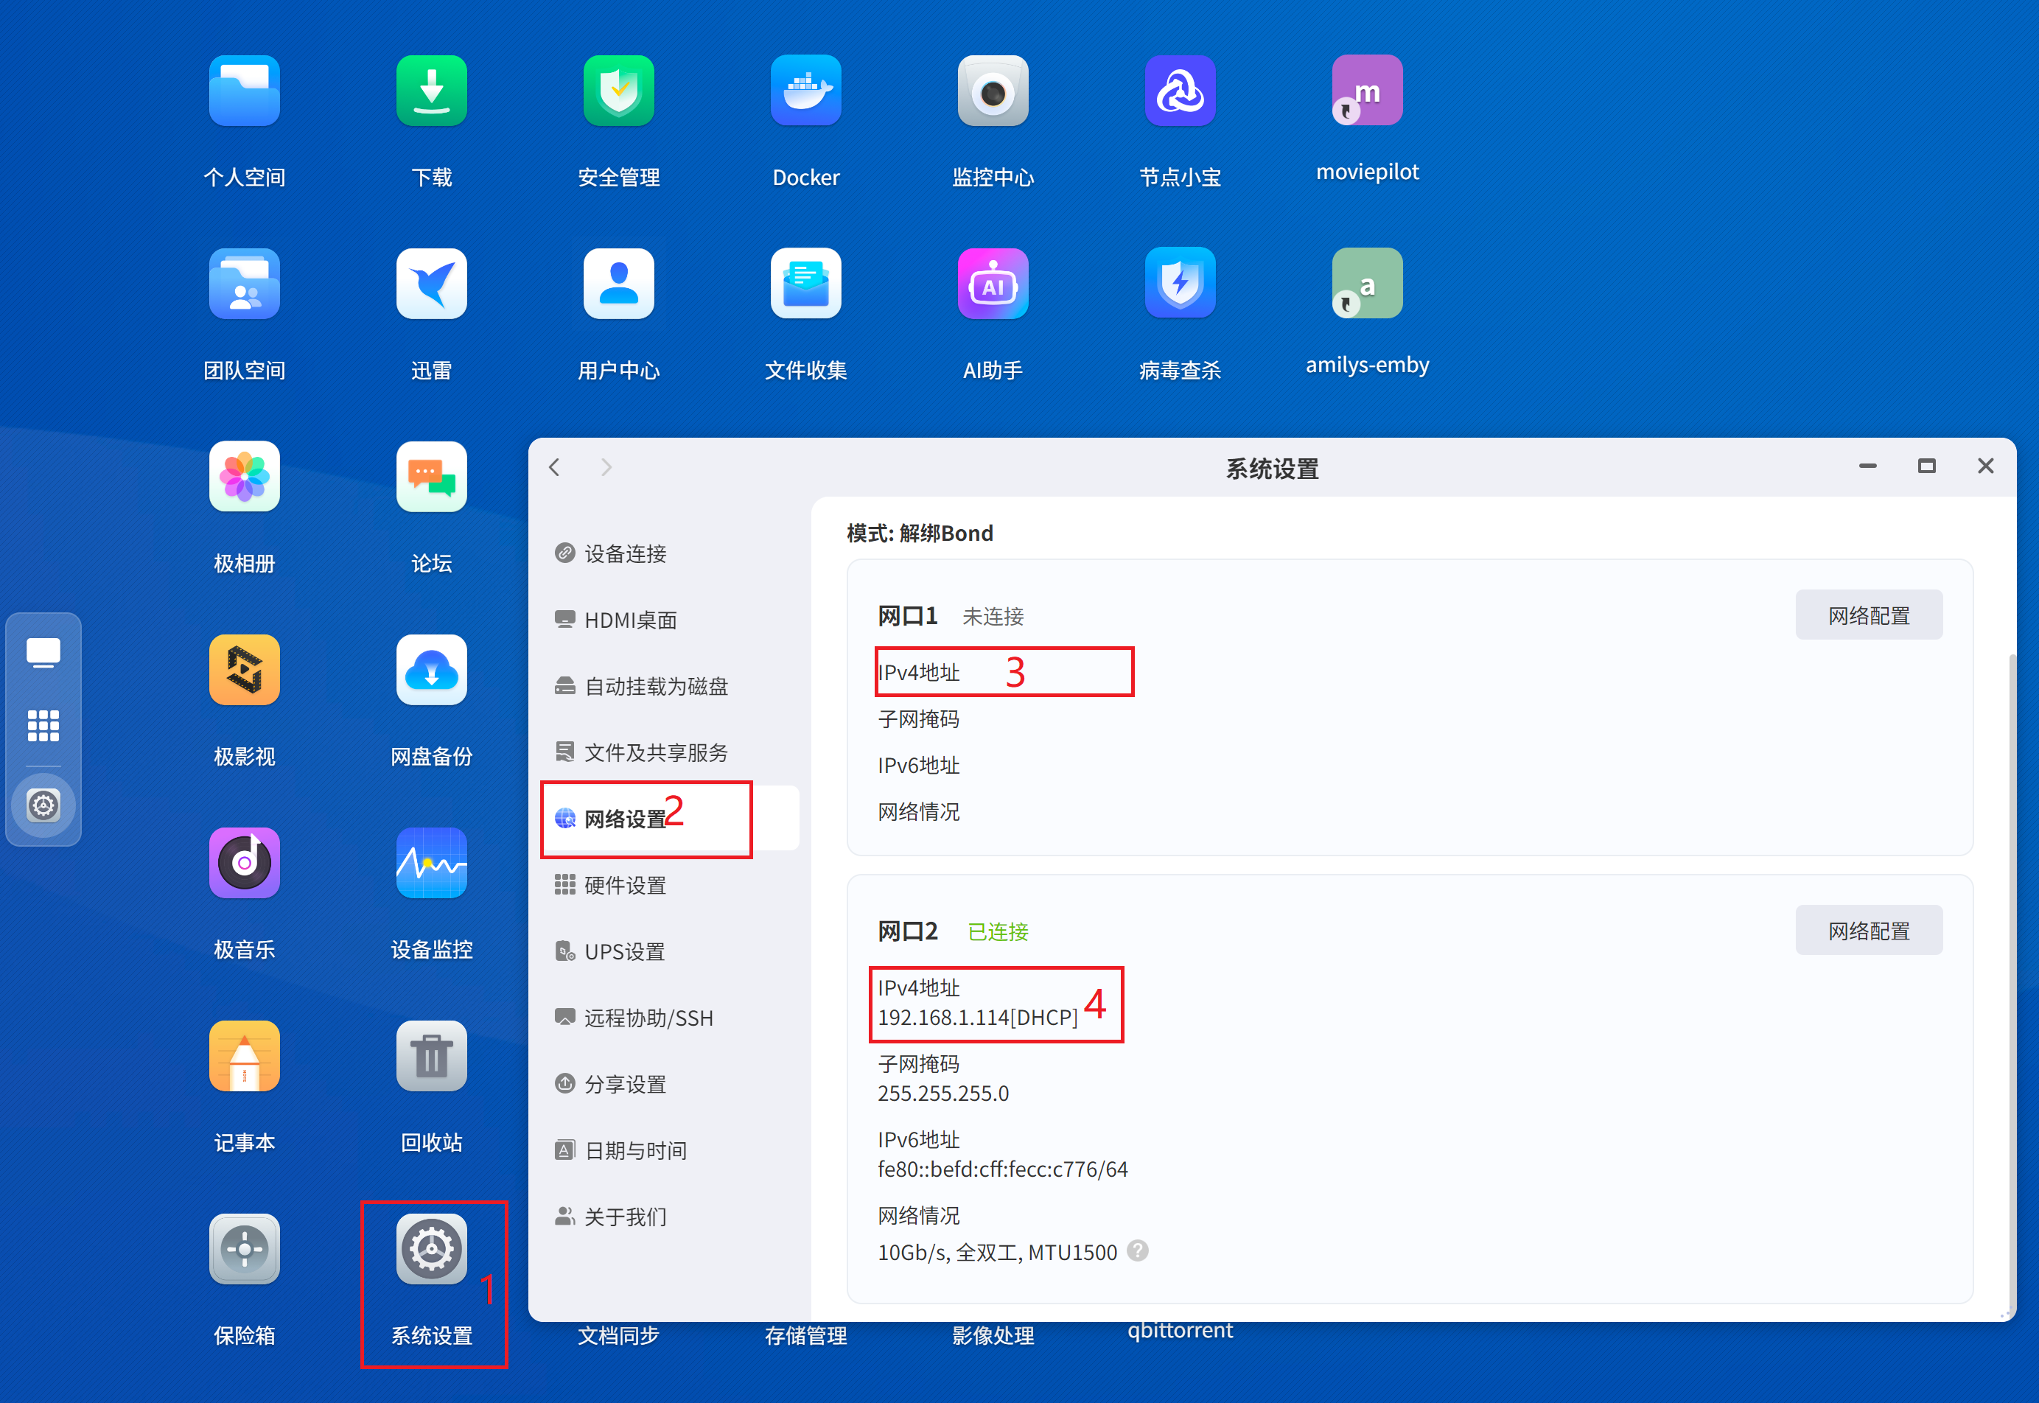Click the 已连接 status text
This screenshot has height=1403, width=2039.
pyautogui.click(x=998, y=932)
